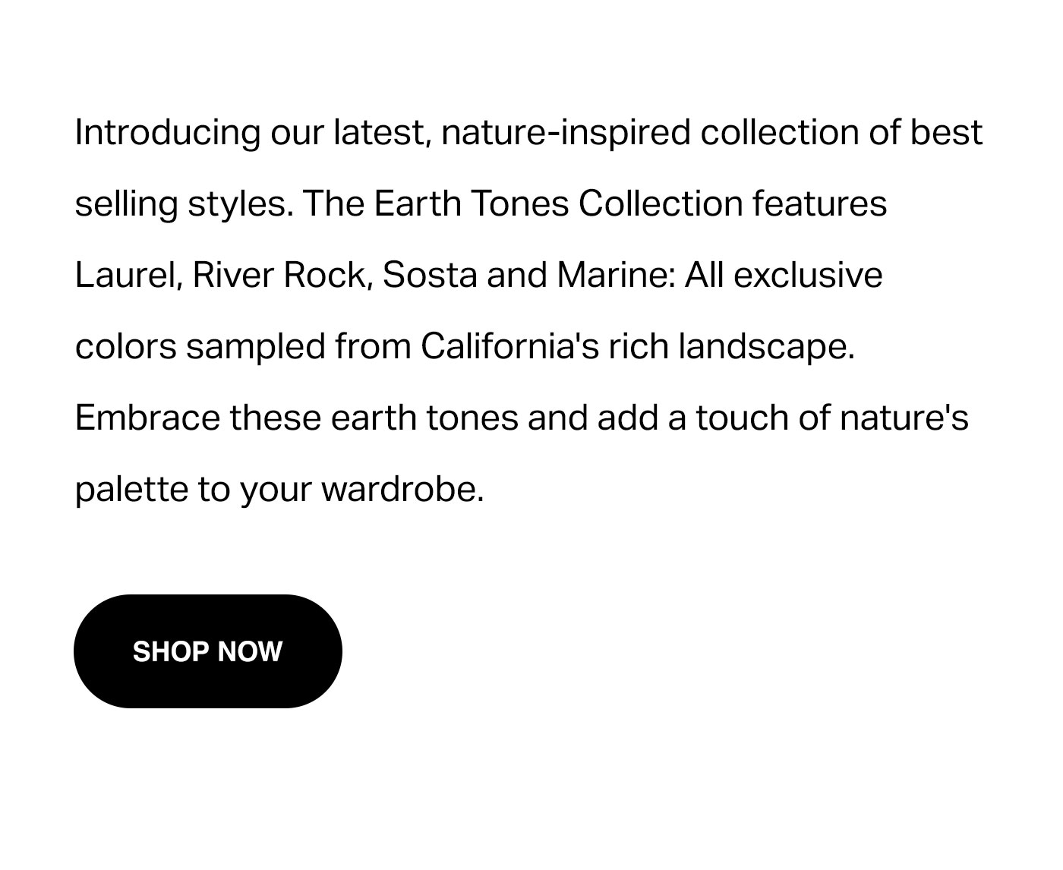Click the word "exclusive" in third line
The height and width of the screenshot is (870, 1063).
[808, 275]
